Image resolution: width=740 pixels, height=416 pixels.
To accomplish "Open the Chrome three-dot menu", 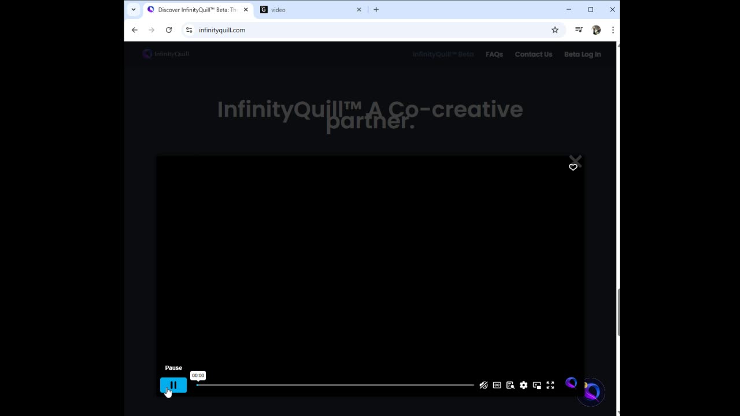I will pyautogui.click(x=613, y=30).
